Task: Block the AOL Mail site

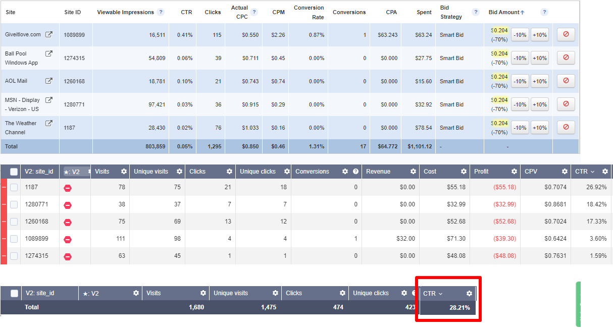Action: pos(566,81)
